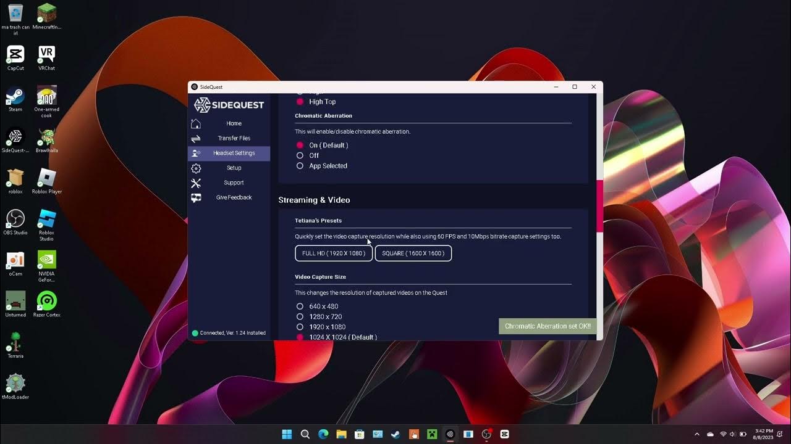The width and height of the screenshot is (791, 444).
Task: Open Roblox Player desktop shortcut
Action: (47, 181)
